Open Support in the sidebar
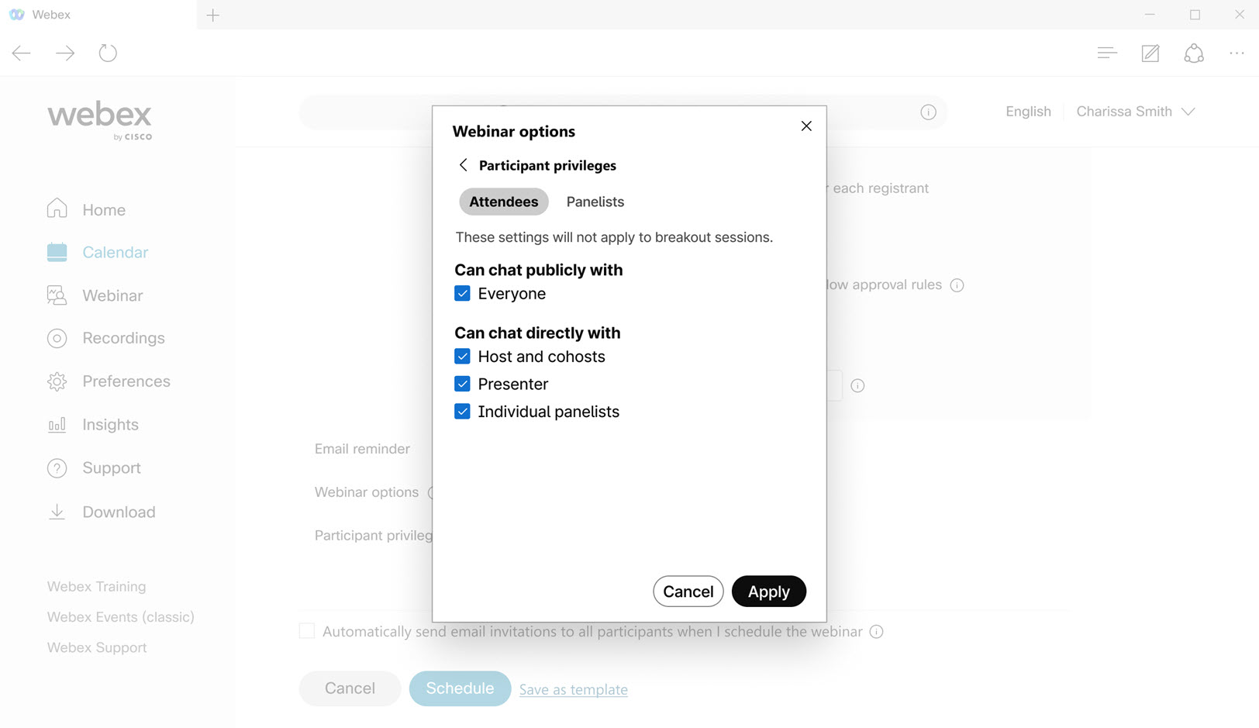 coord(112,468)
